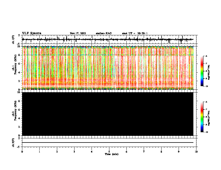Click inside the black ch.2 spectrogram panel
The image size is (221, 170).
[108, 114]
